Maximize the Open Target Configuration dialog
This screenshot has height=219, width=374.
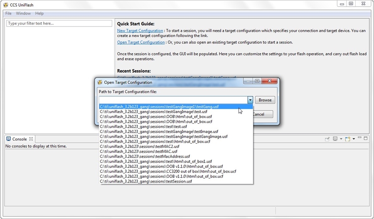257,81
